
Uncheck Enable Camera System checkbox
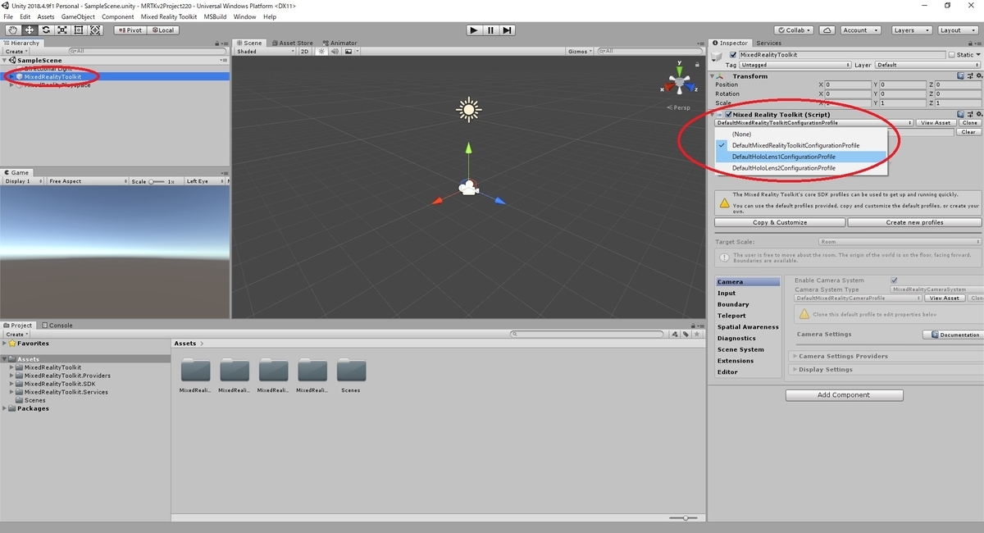(894, 280)
